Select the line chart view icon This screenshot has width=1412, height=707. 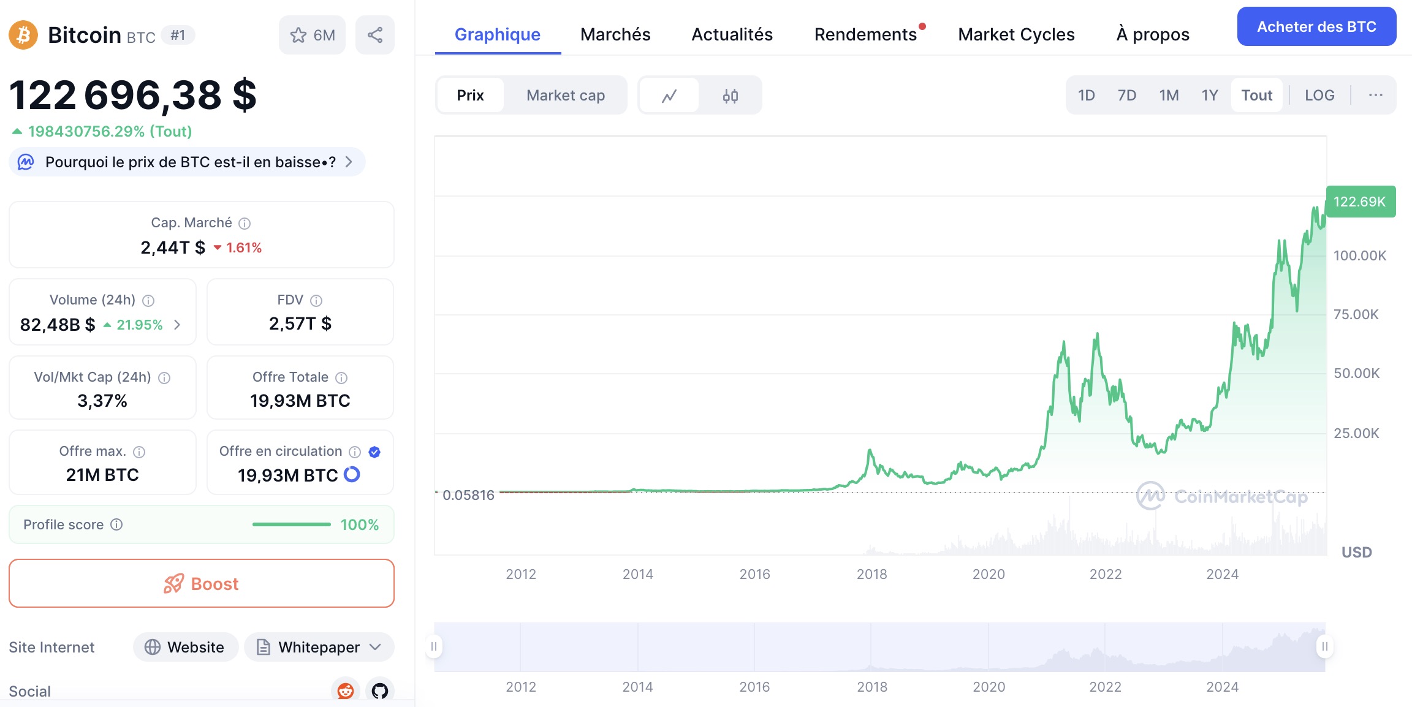(x=669, y=96)
